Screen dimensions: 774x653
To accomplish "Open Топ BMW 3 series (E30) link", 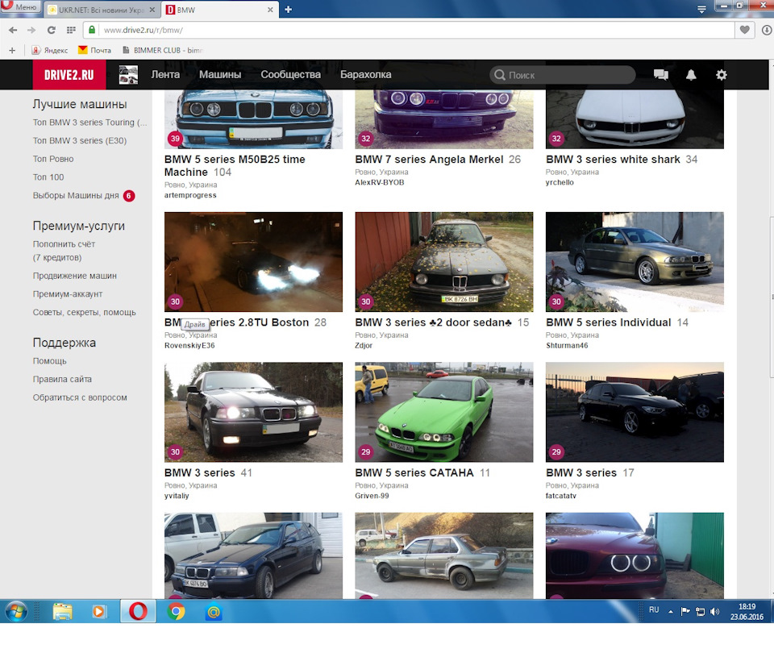I will click(x=80, y=140).
